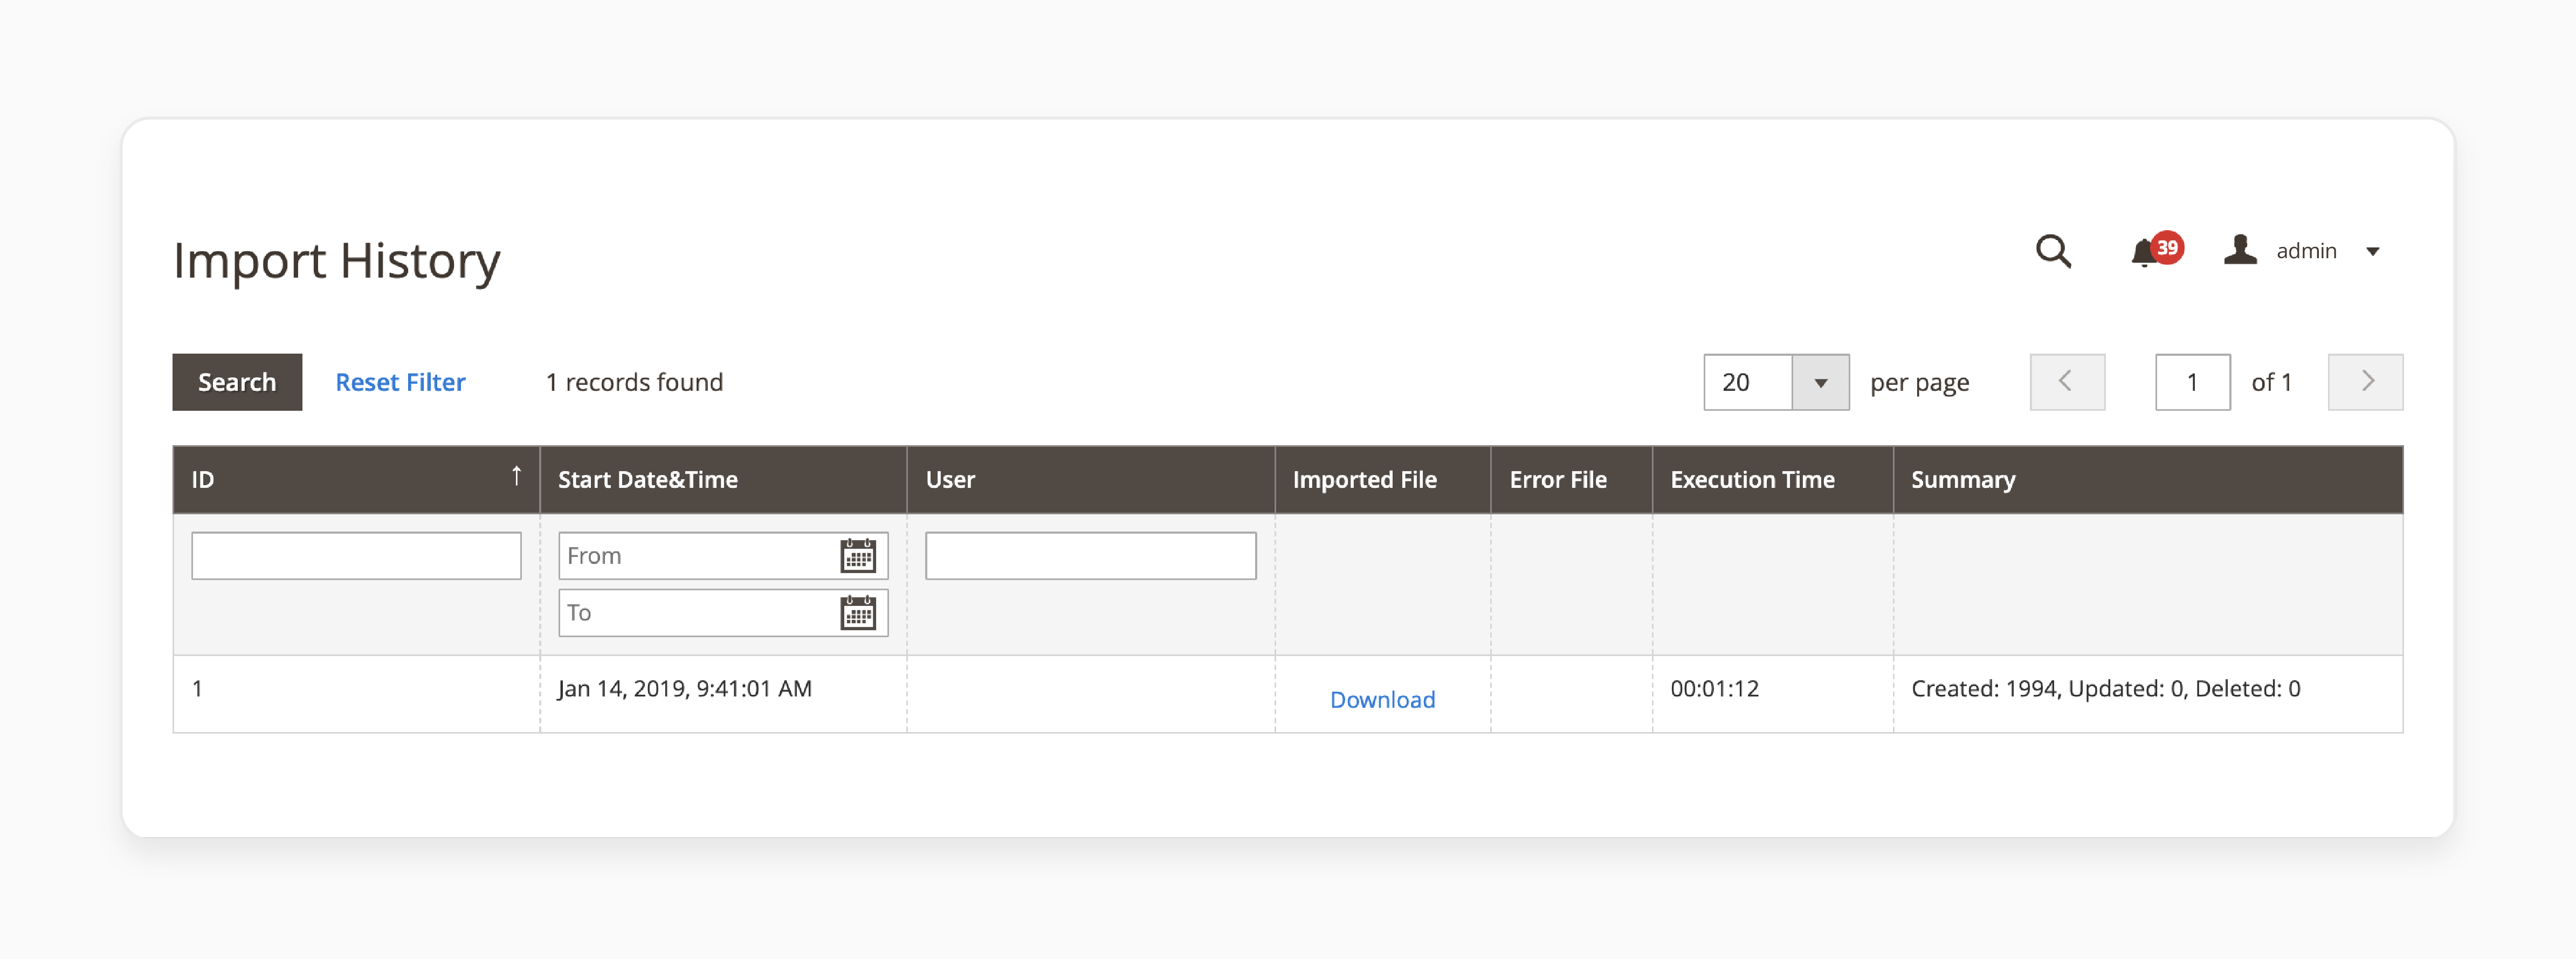Click the '20' per page value
Image resolution: width=2576 pixels, height=959 pixels.
tap(1735, 382)
